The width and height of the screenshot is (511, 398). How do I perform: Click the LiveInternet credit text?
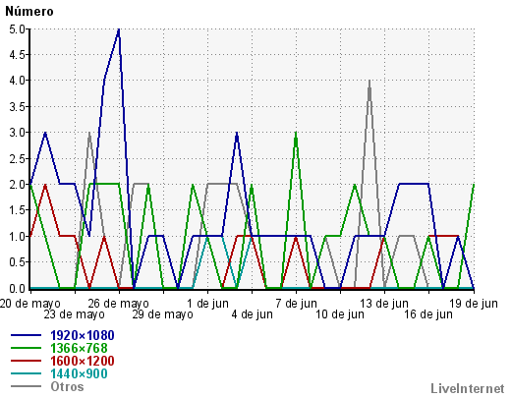pos(468,388)
